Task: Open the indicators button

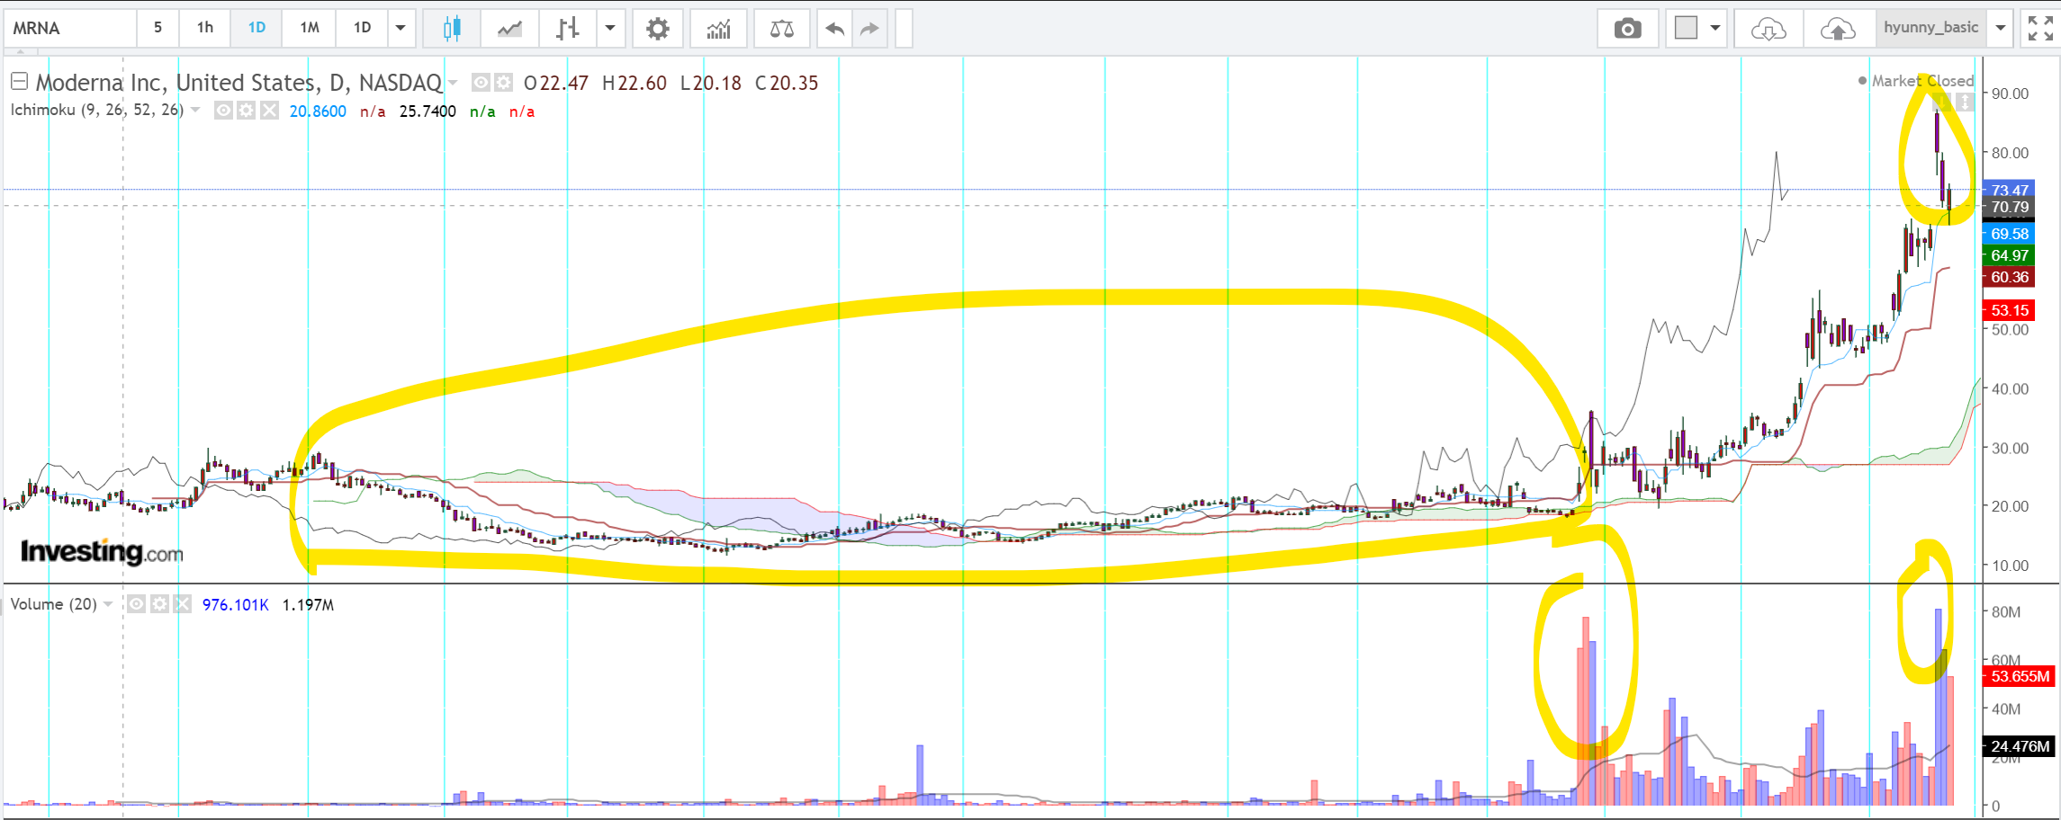Action: tap(718, 29)
